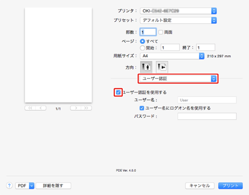Open the プリセット デフォルト設定 dropdown
The height and width of the screenshot is (195, 249).
(x=178, y=20)
